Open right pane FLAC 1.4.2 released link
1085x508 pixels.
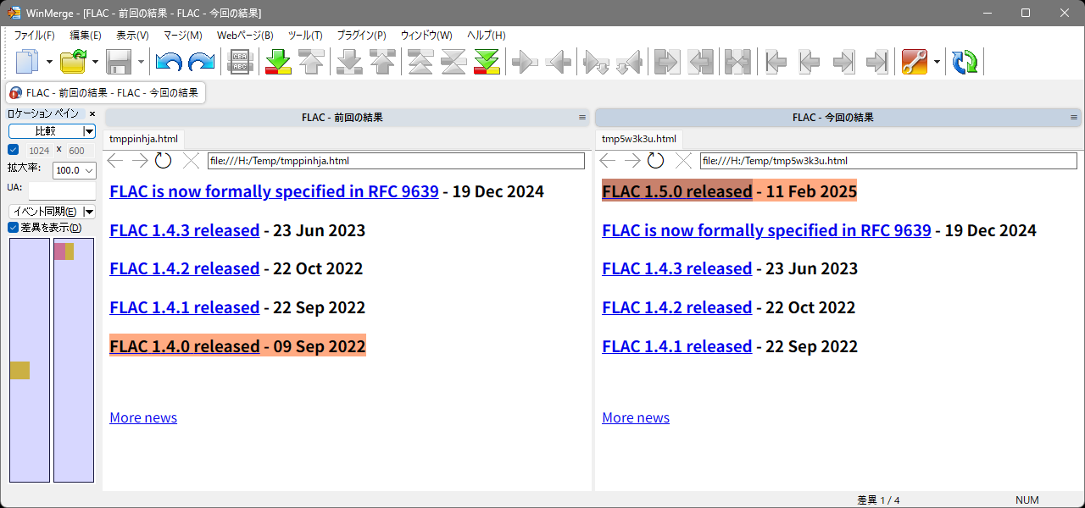[677, 307]
